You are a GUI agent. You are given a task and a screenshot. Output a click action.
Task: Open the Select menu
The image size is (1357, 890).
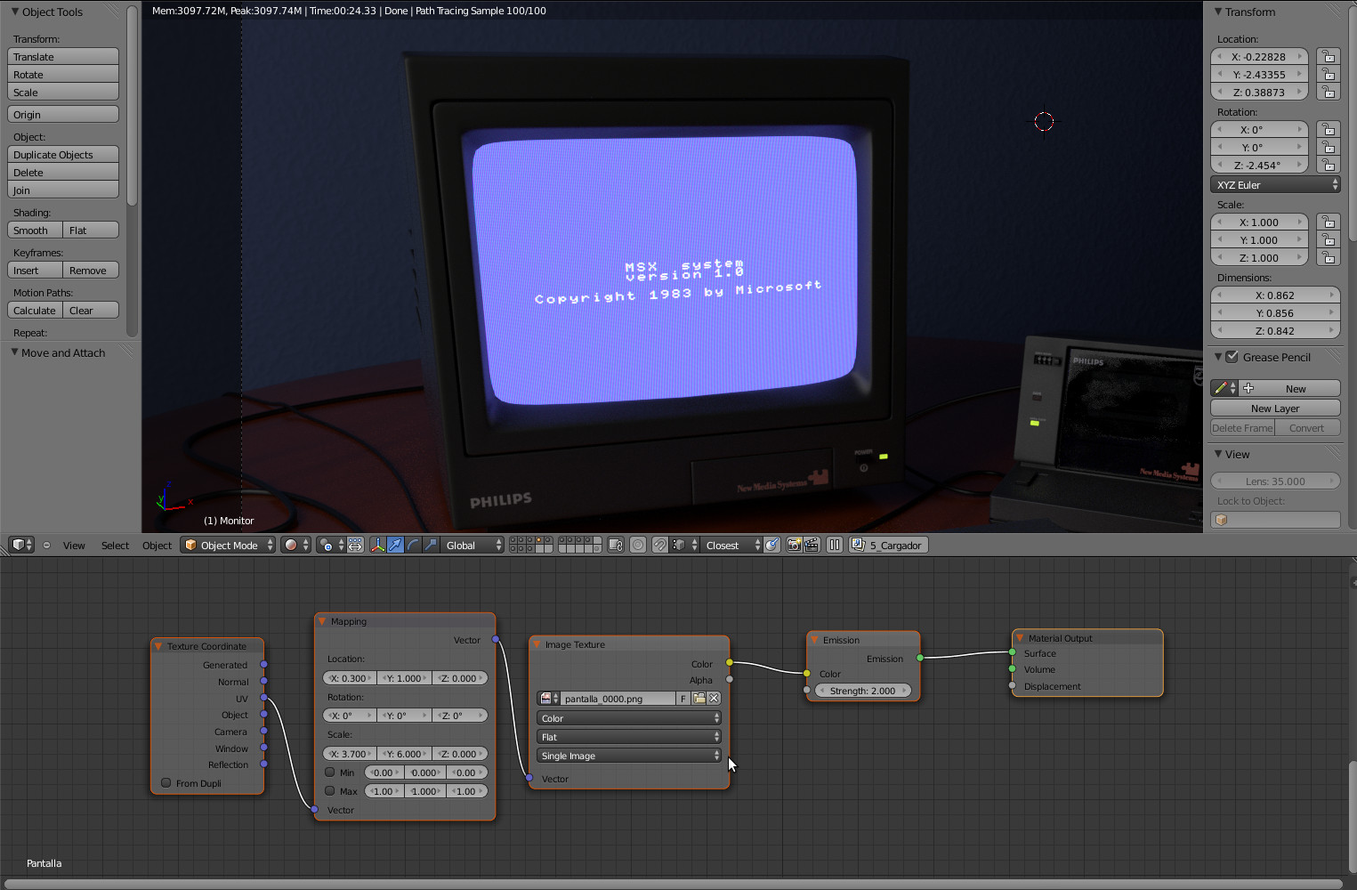point(115,546)
